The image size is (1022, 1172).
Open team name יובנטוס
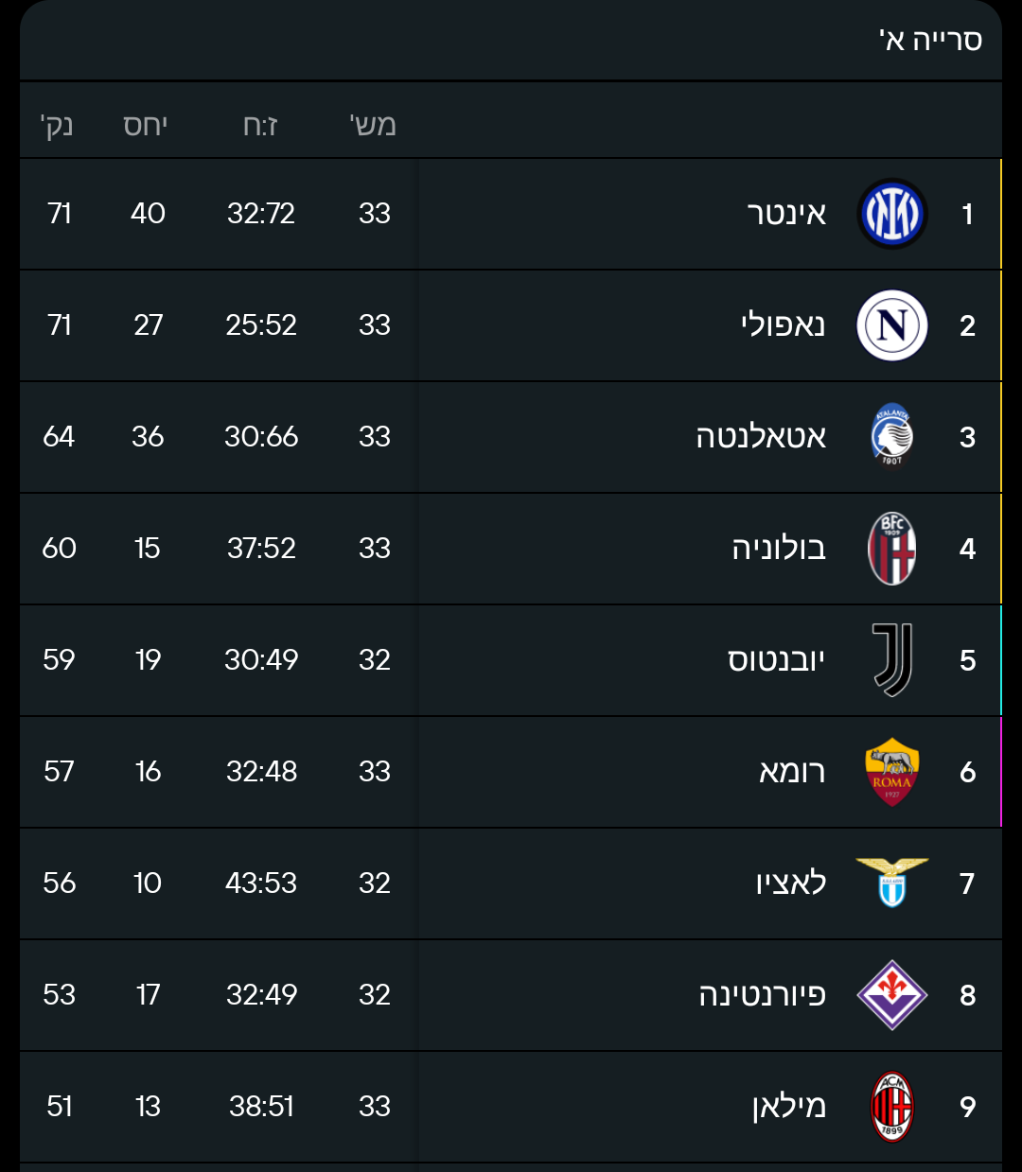click(x=777, y=660)
